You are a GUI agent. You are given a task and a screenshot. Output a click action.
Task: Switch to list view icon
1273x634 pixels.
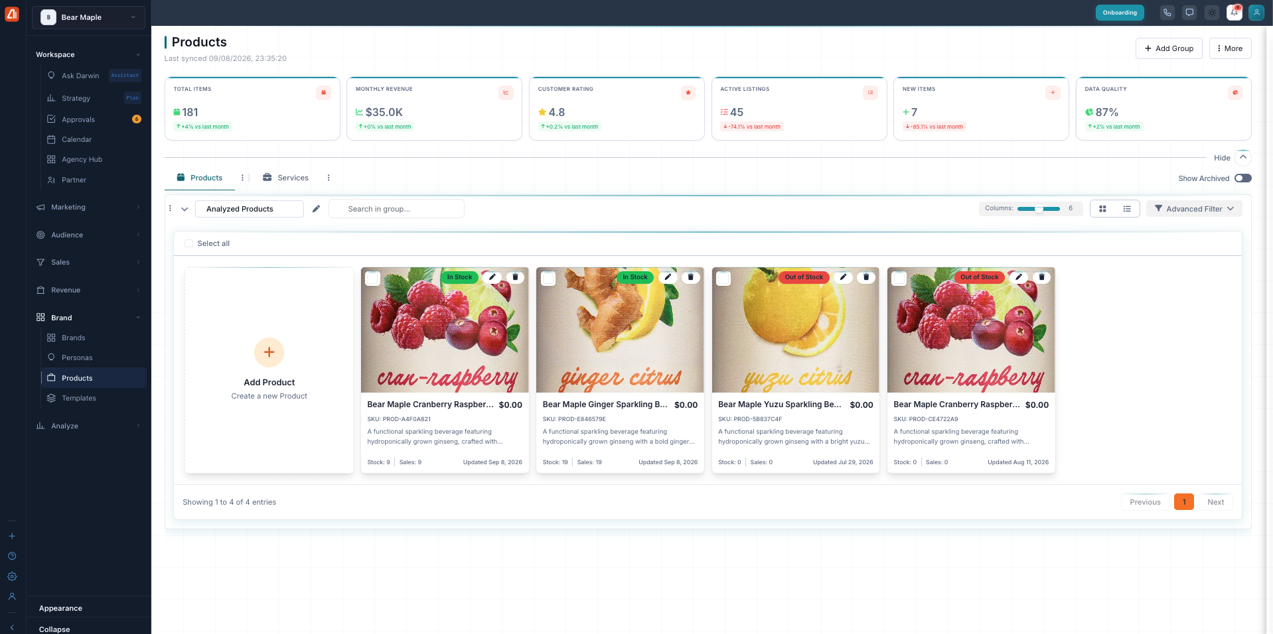point(1127,209)
